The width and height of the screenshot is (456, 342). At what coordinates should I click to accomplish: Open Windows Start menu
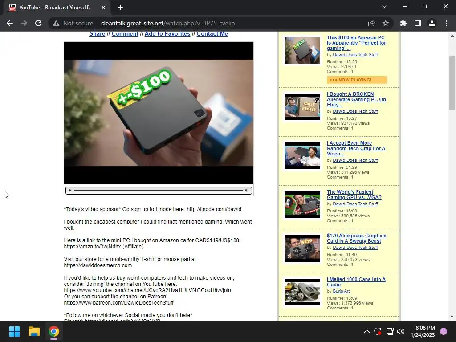[x=14, y=331]
